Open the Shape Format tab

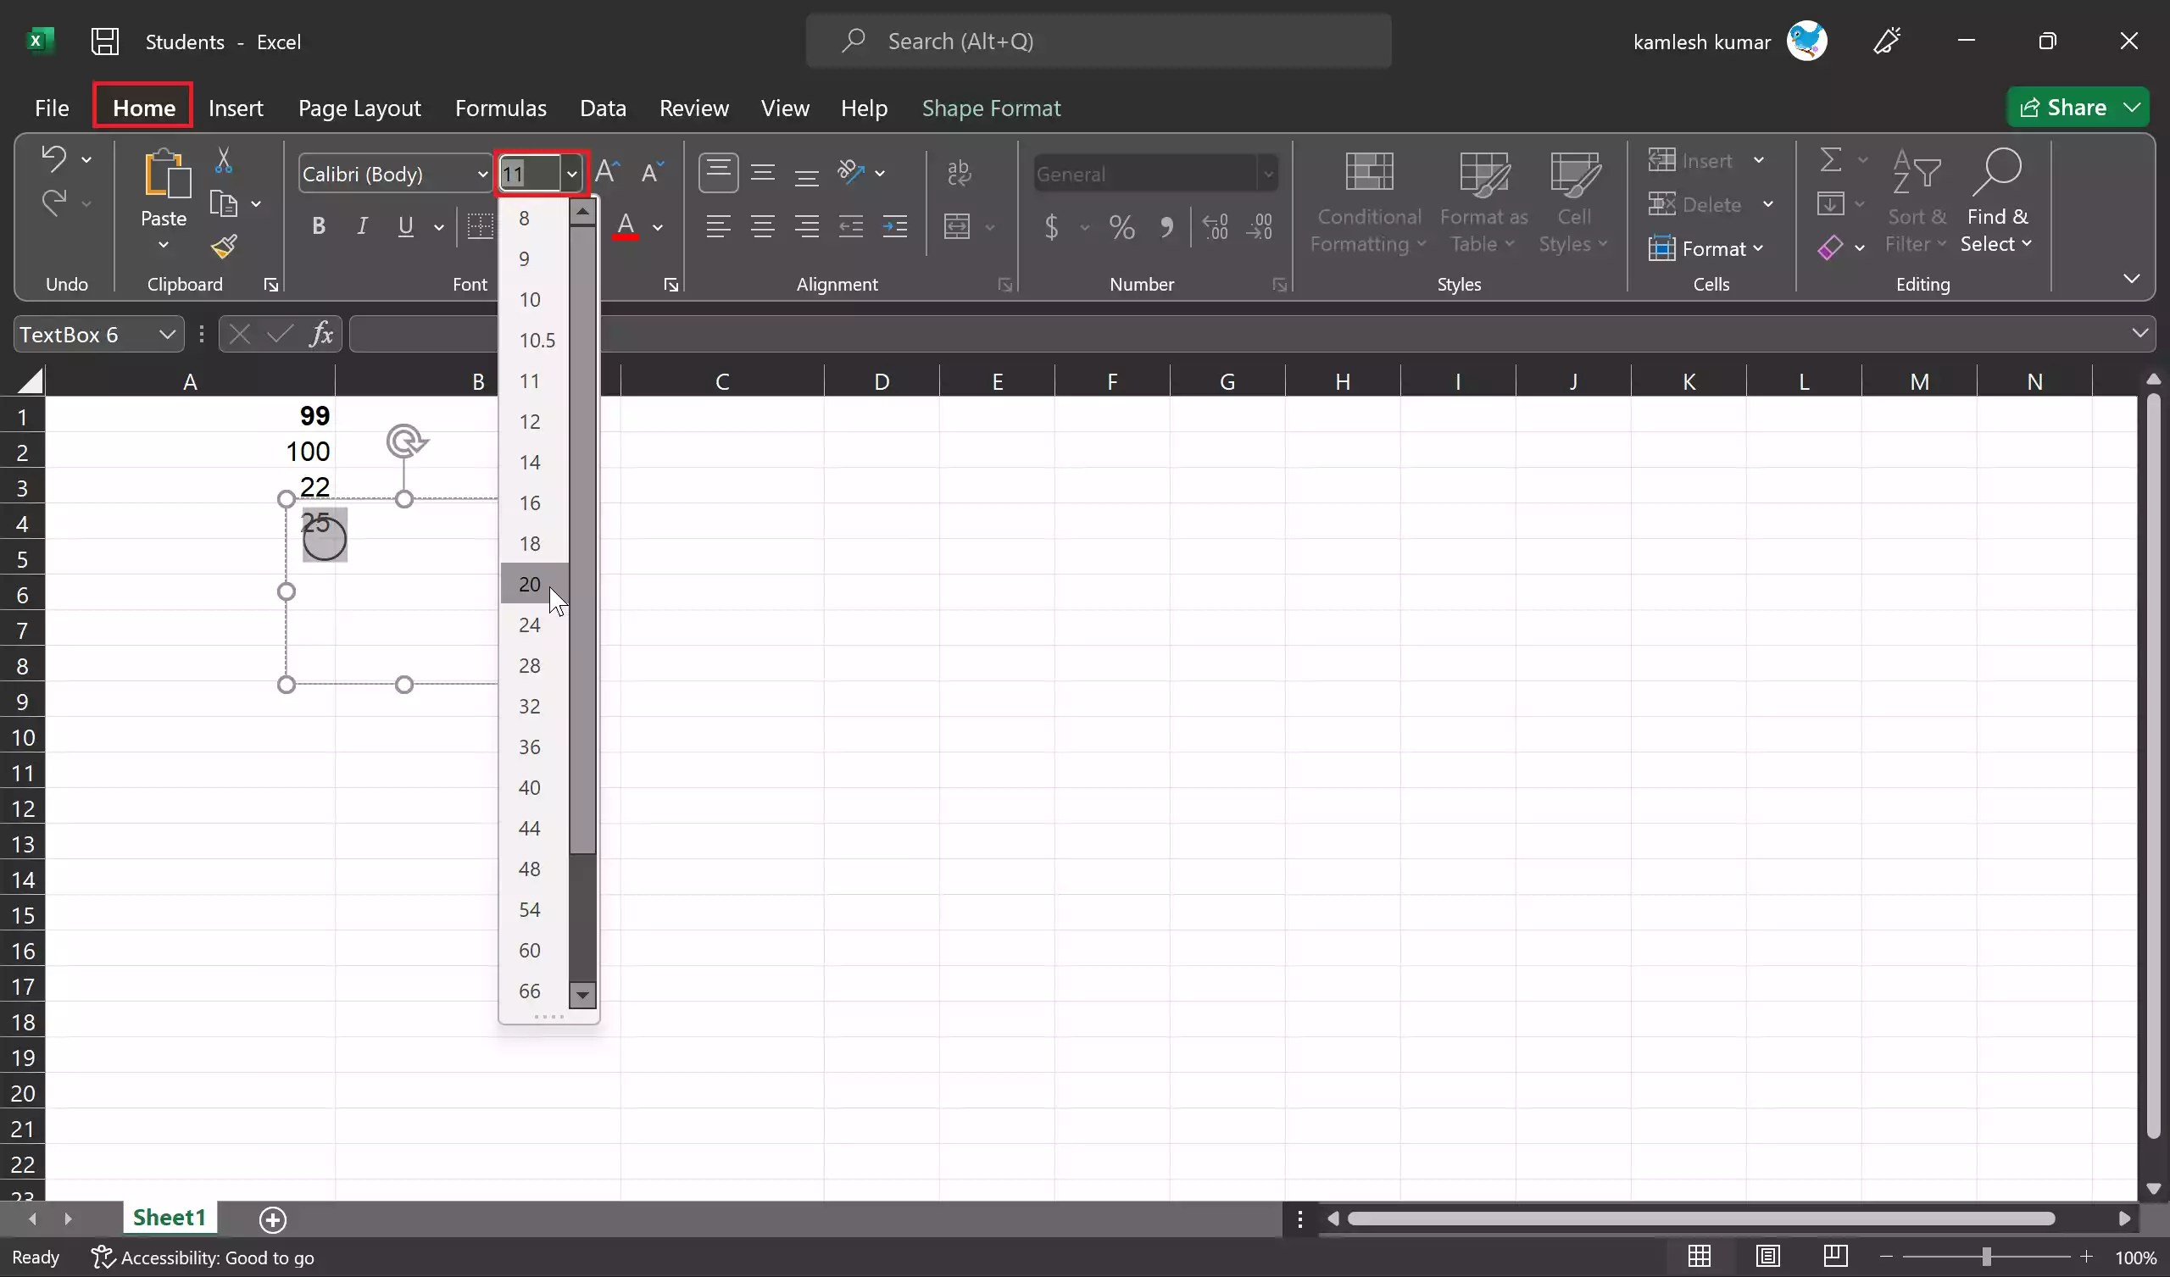point(991,107)
